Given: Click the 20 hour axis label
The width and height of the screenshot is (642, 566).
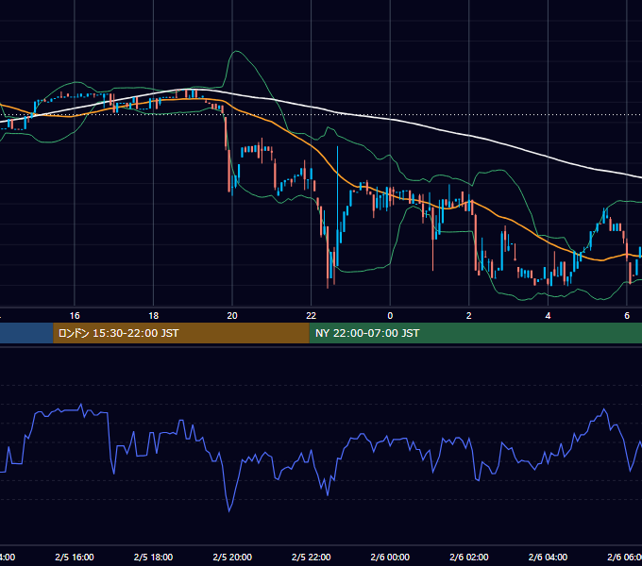Looking at the screenshot, I should coord(232,316).
